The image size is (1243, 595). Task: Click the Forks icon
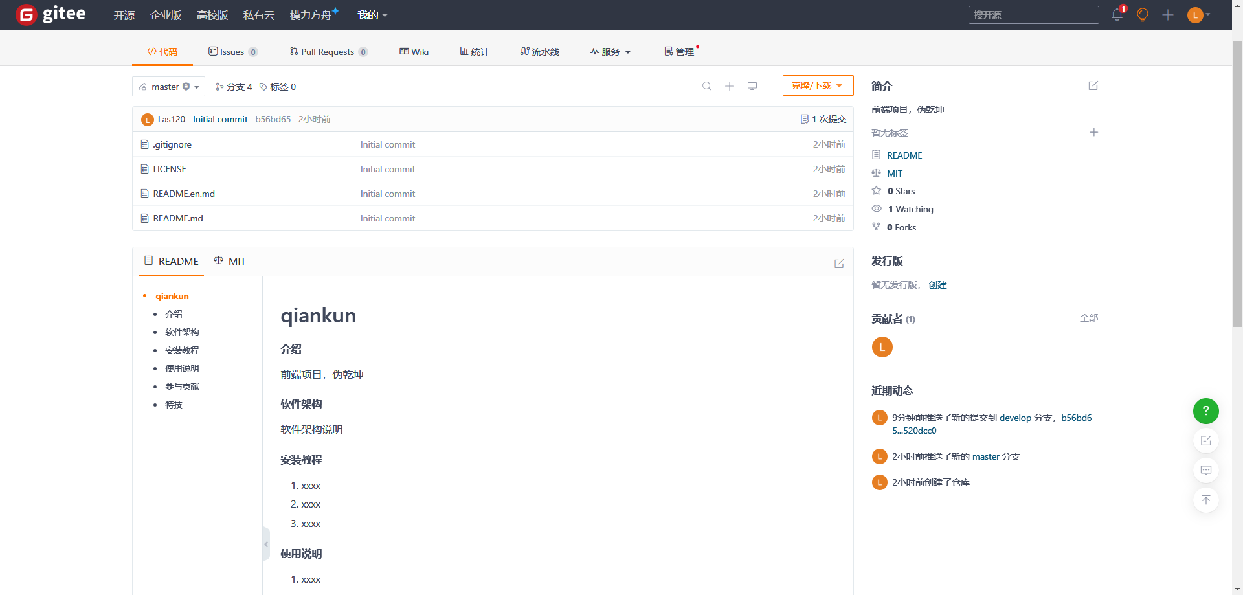[877, 227]
